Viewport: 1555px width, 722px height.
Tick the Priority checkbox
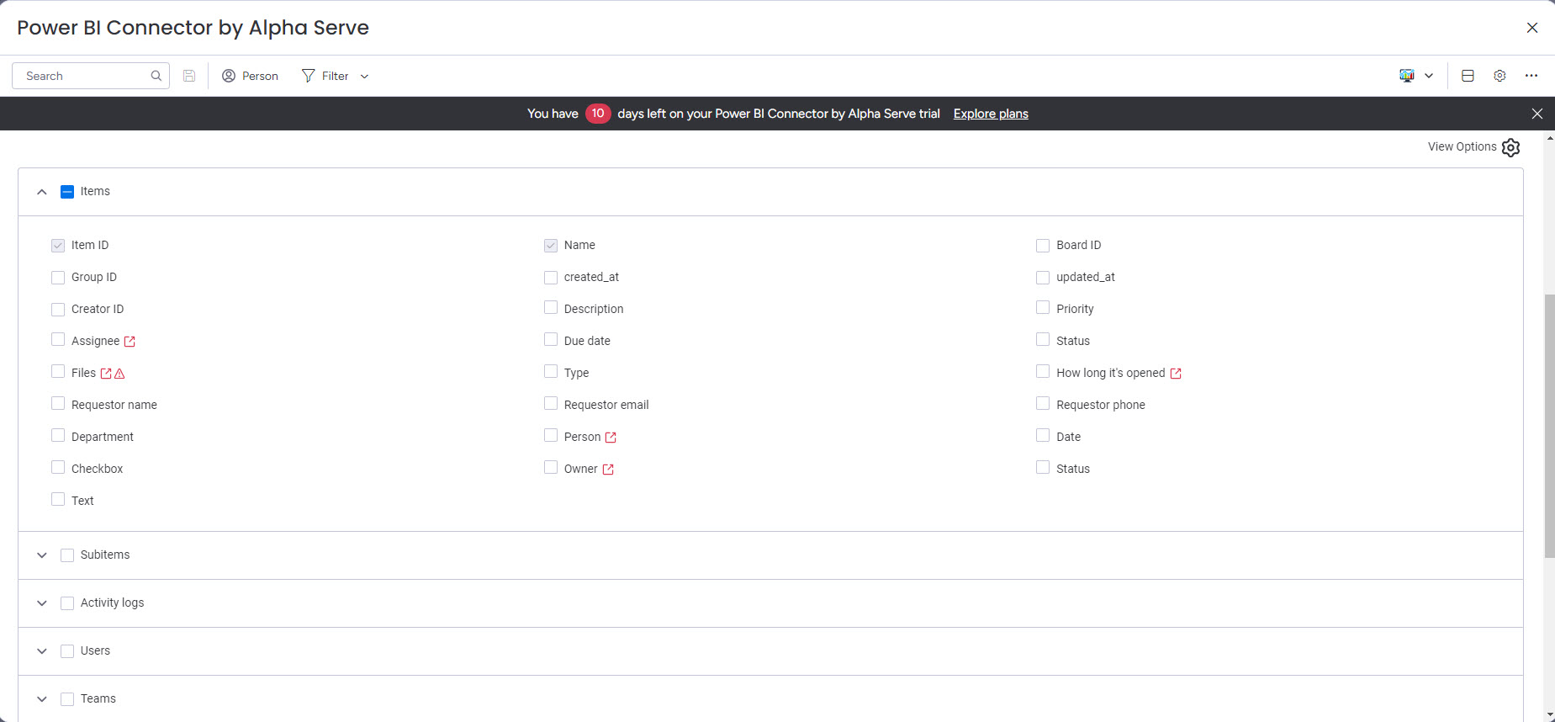(1043, 308)
